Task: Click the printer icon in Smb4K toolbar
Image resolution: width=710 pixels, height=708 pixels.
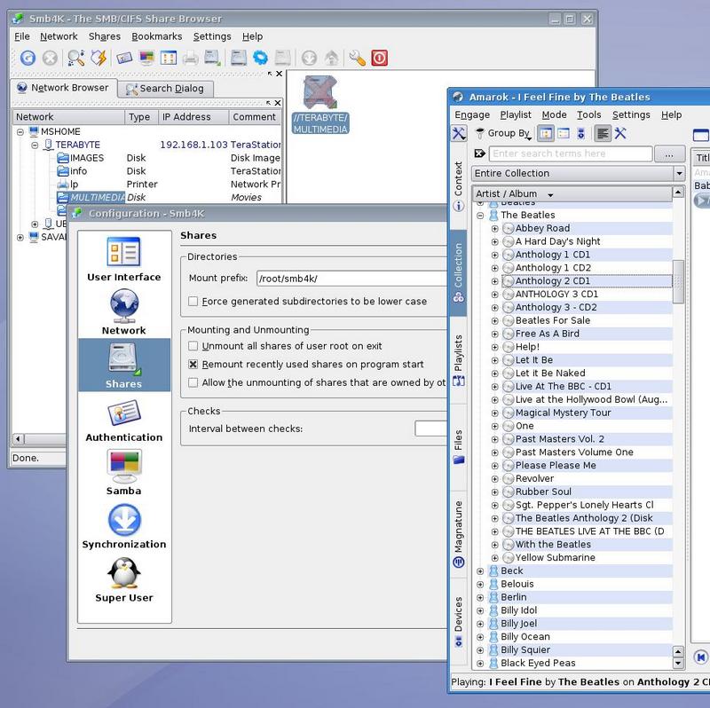Action: (x=191, y=58)
